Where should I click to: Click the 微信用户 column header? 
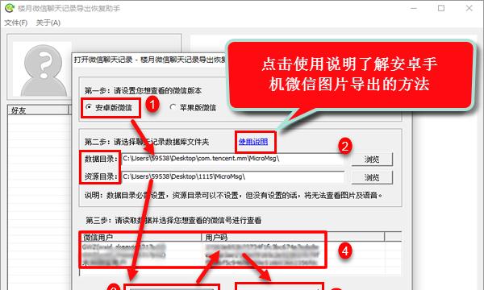coord(140,237)
